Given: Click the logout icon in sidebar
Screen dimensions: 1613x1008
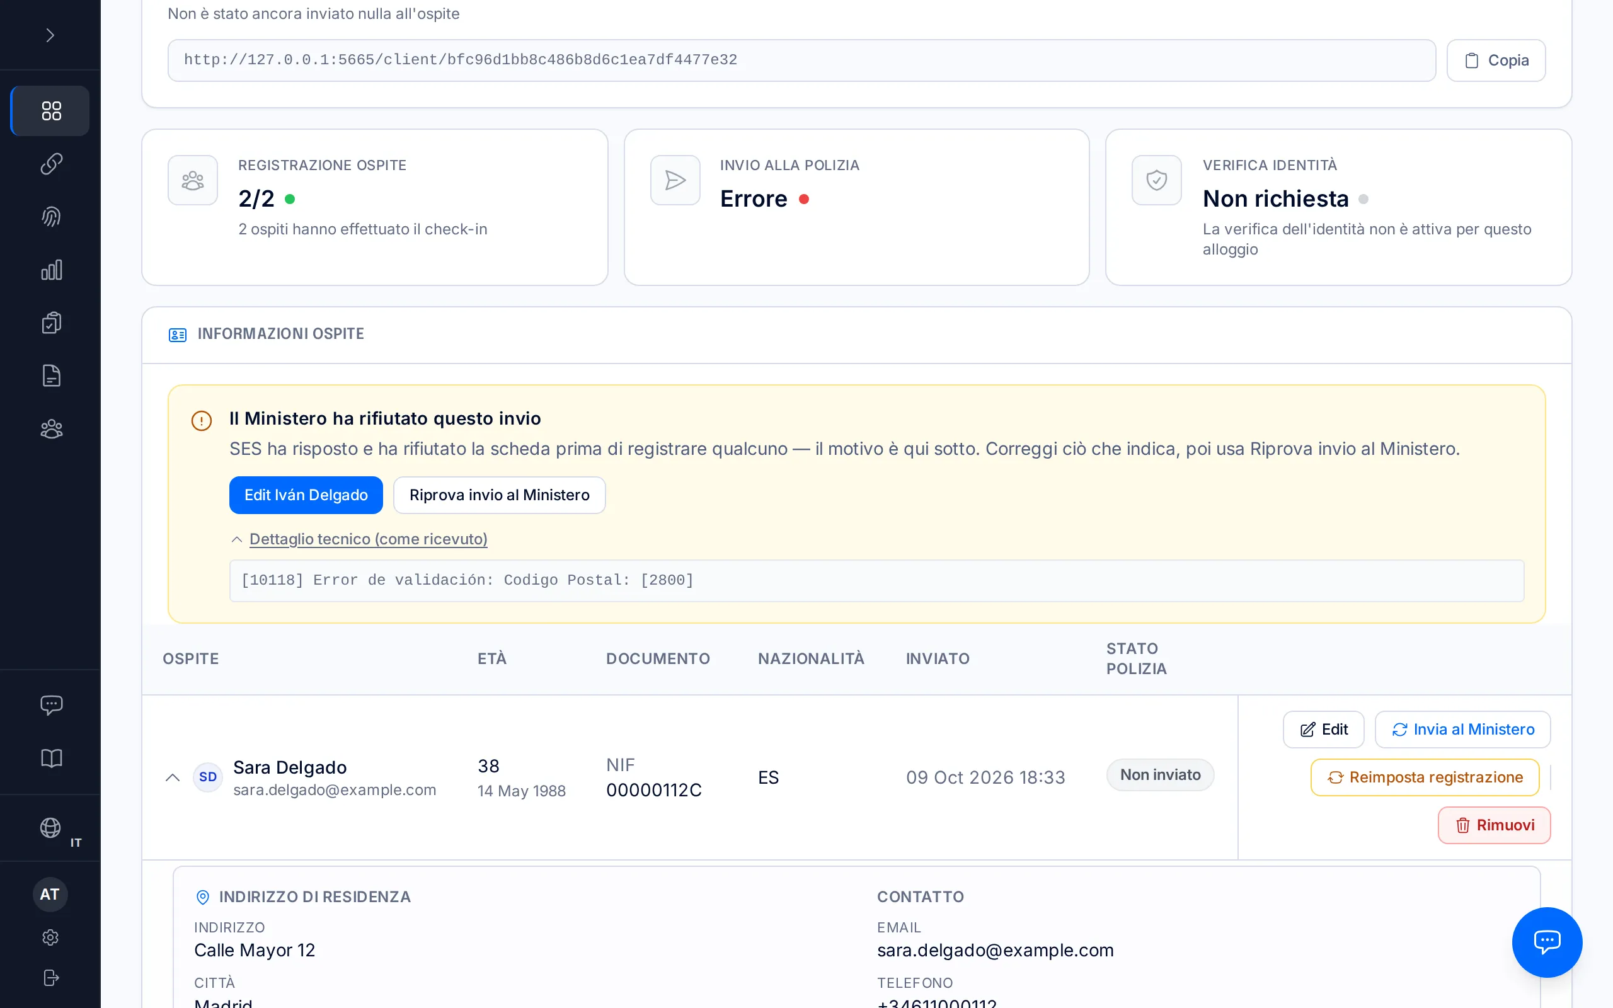Looking at the screenshot, I should tap(50, 977).
